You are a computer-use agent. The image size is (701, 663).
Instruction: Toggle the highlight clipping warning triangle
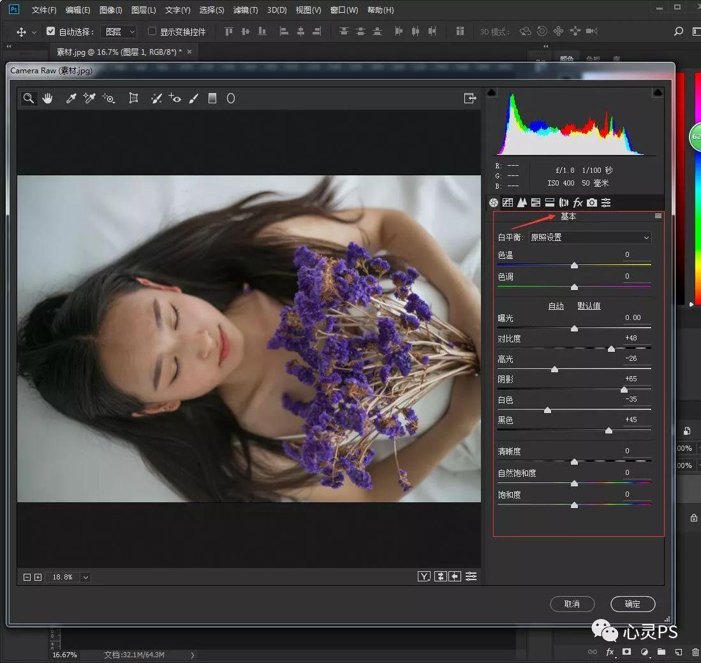tap(658, 93)
